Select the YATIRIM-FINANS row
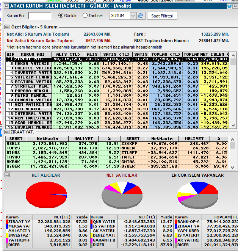 coord(117,77)
